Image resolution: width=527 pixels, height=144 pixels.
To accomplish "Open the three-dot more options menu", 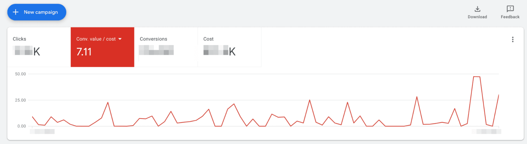I will (513, 39).
